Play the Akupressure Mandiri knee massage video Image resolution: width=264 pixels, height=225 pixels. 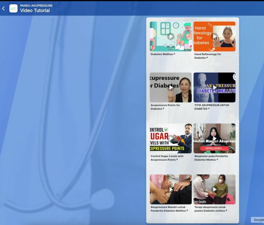coord(170,189)
